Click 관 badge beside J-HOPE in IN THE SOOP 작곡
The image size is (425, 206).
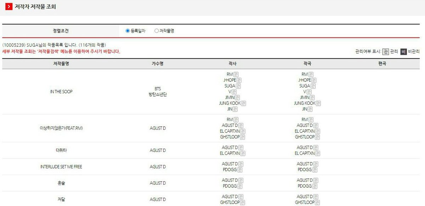tap(314, 80)
